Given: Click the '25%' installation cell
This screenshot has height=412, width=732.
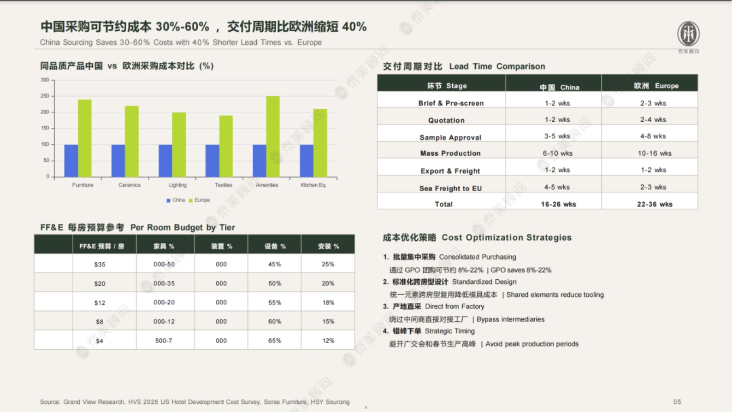Looking at the screenshot, I should point(328,265).
